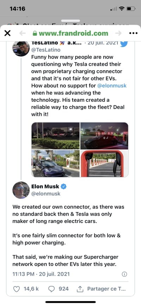141x306 pixels.
Task: Open the three-dot more options menu
Action: pos(133,33)
